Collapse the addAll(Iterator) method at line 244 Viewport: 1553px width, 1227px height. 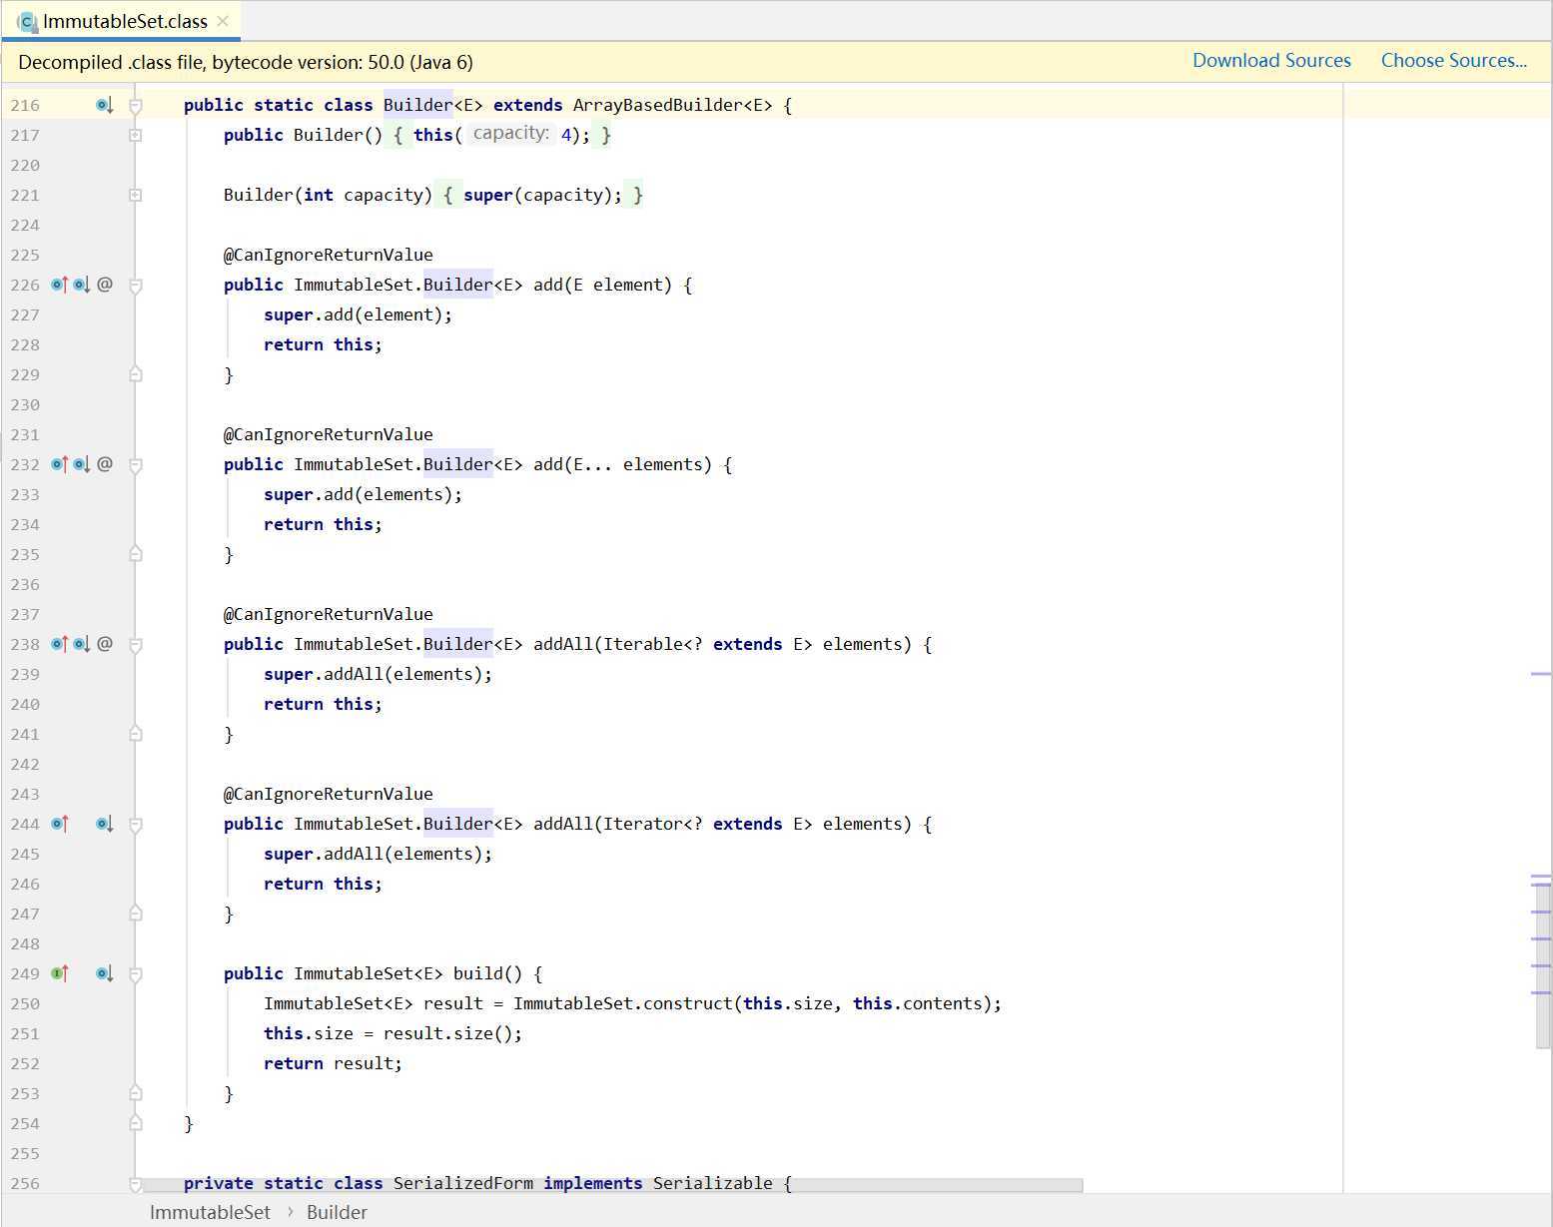pos(136,825)
